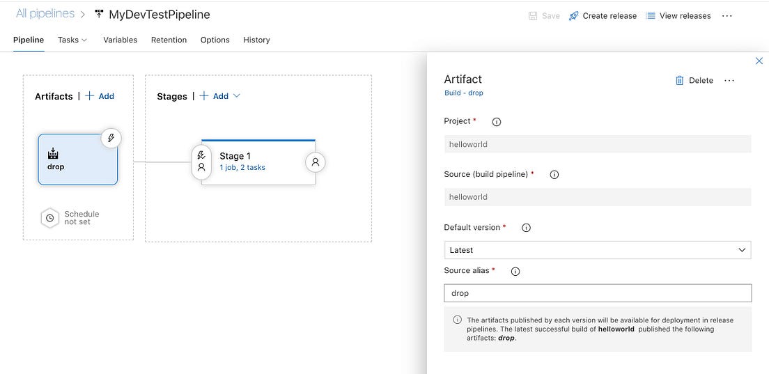Image resolution: width=769 pixels, height=374 pixels.
Task: Switch to the Variables tab
Action: (x=120, y=40)
